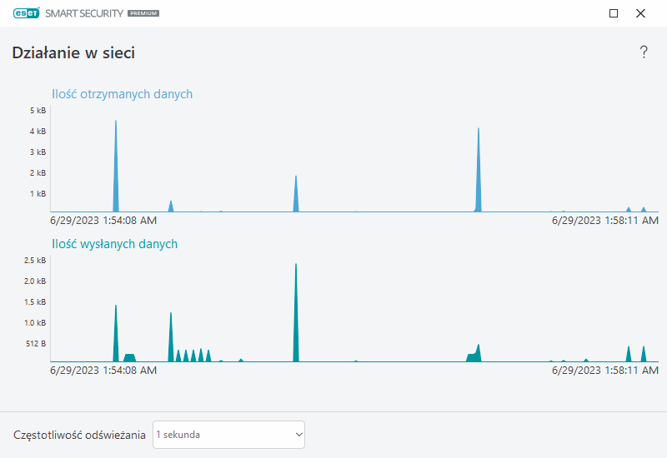Click the ESET logo icon
The image size is (667, 458).
[x=27, y=13]
